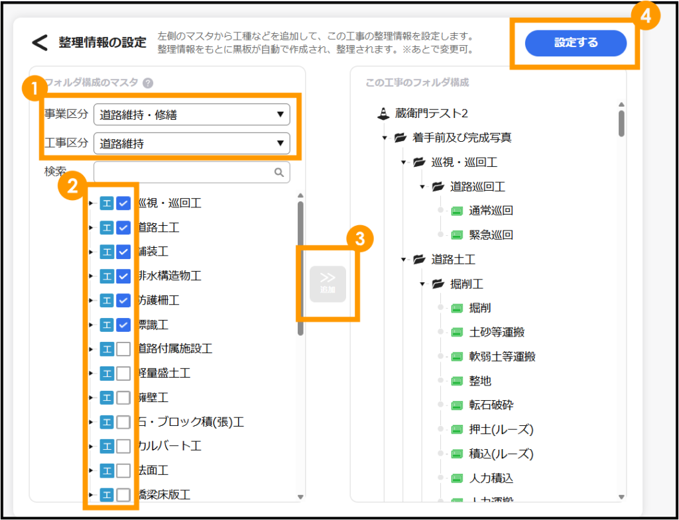The image size is (679, 520).
Task: Click green board icon of 緊急巡回
Action: click(457, 235)
